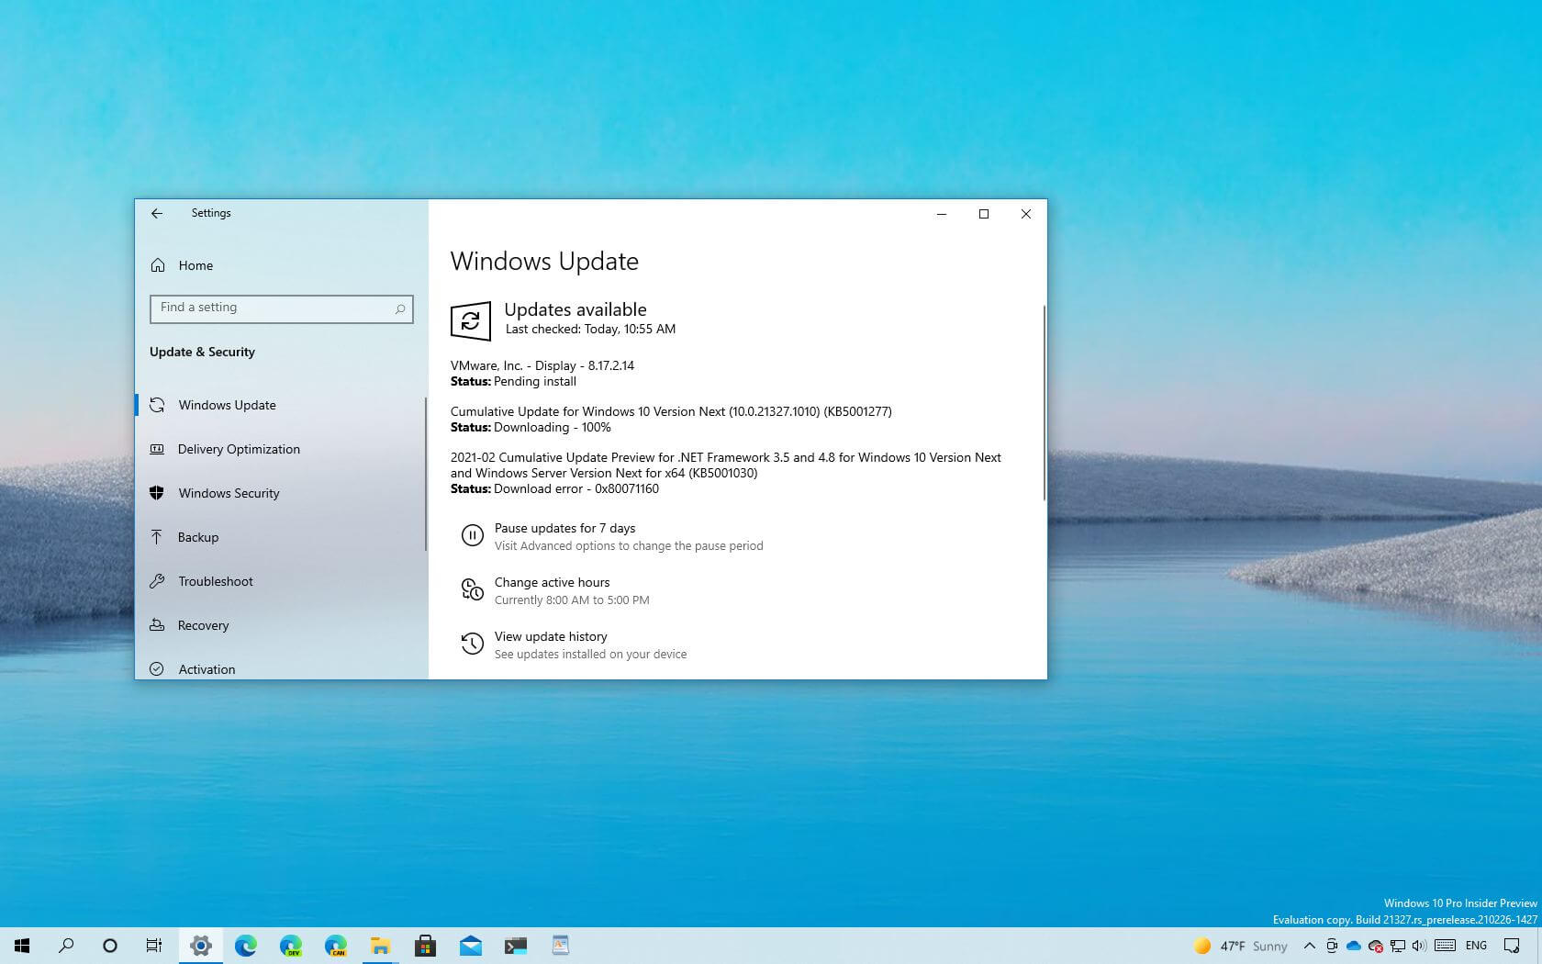
Task: Click the Find a setting search box
Action: coord(281,308)
